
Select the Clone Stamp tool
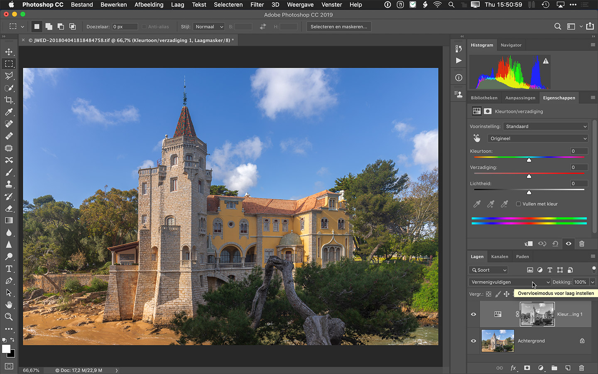tap(9, 185)
